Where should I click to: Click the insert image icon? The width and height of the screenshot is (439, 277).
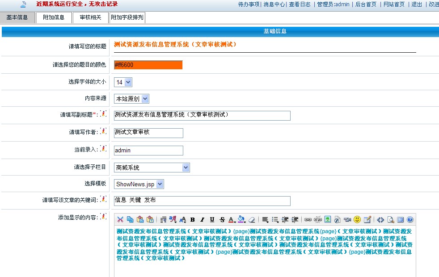point(328,220)
